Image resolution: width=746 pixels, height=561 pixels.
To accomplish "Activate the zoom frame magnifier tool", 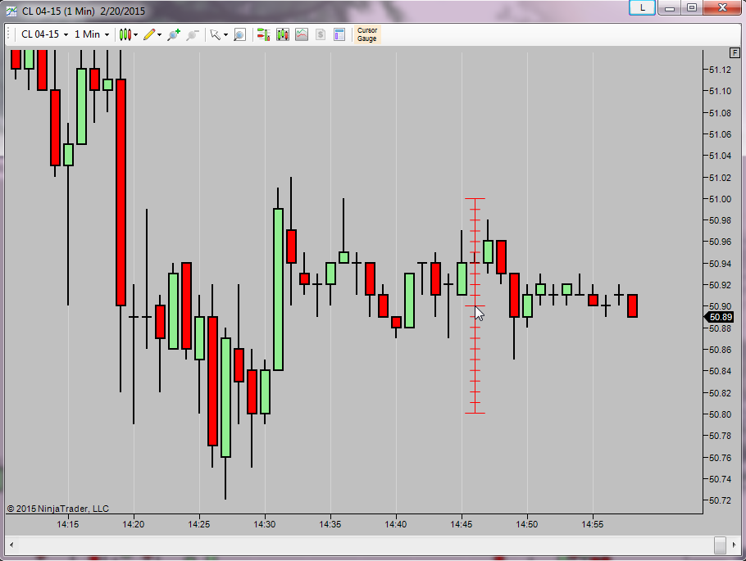I will [x=239, y=34].
